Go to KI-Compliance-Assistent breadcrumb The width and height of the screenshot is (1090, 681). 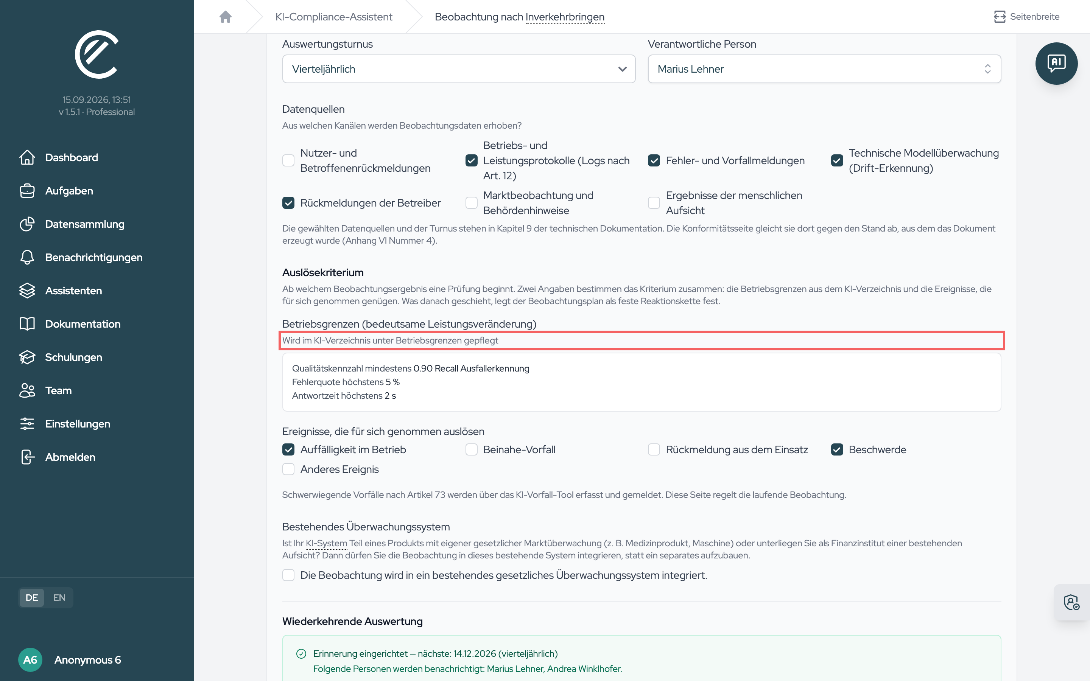(334, 17)
